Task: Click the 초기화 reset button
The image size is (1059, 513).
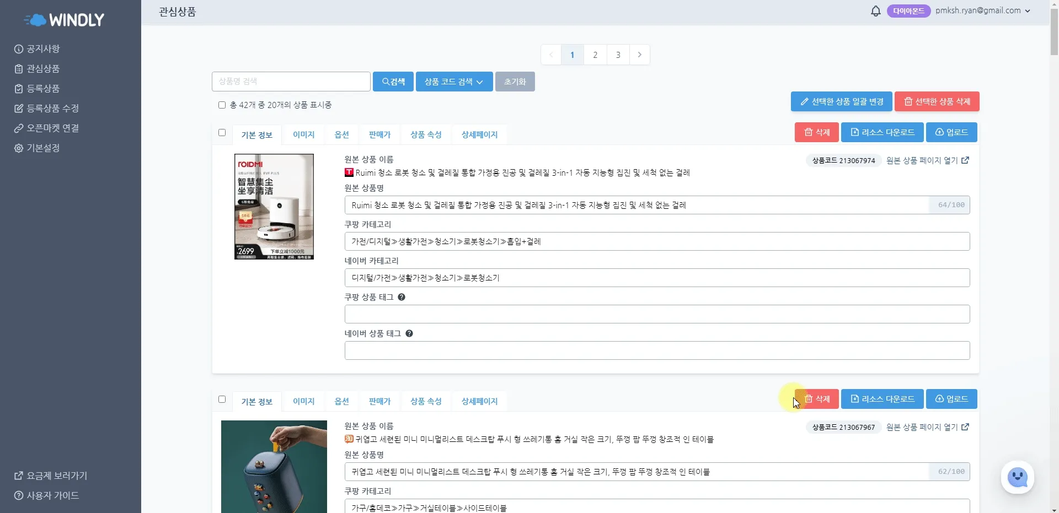Action: tap(515, 82)
